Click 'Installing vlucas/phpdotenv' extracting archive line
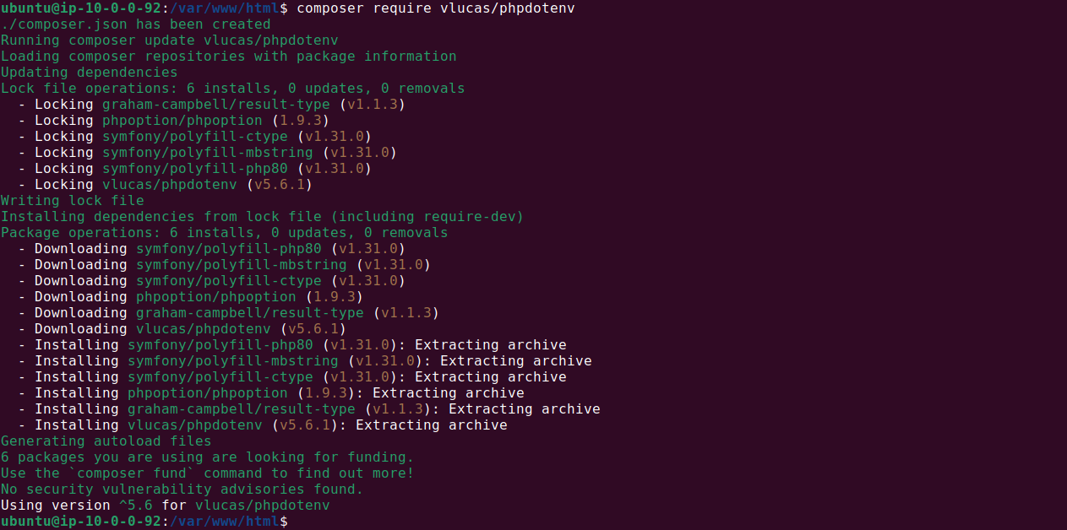 point(263,425)
